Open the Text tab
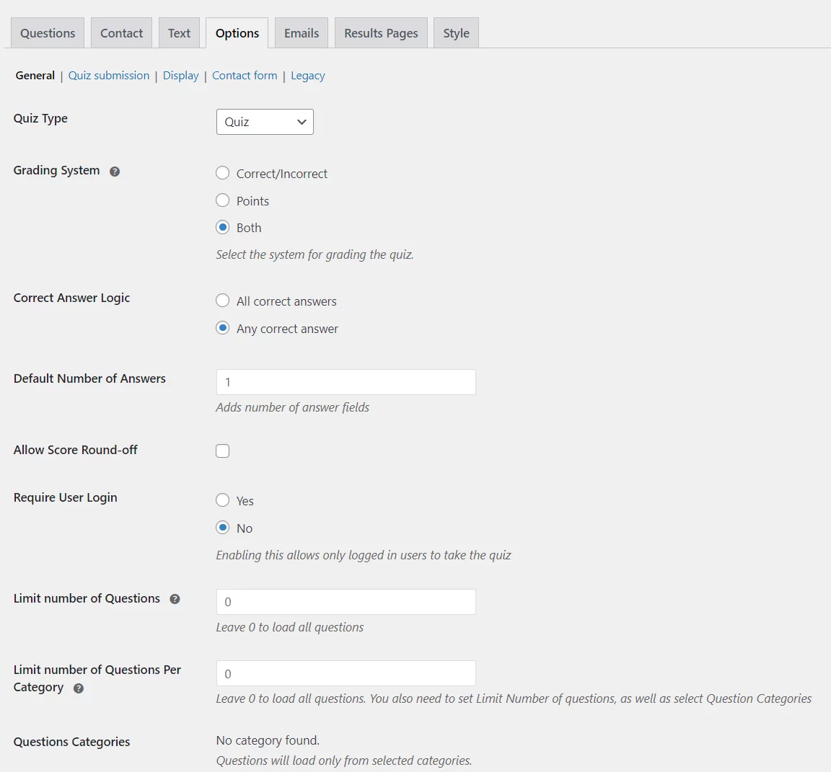The width and height of the screenshot is (831, 772). coord(179,33)
